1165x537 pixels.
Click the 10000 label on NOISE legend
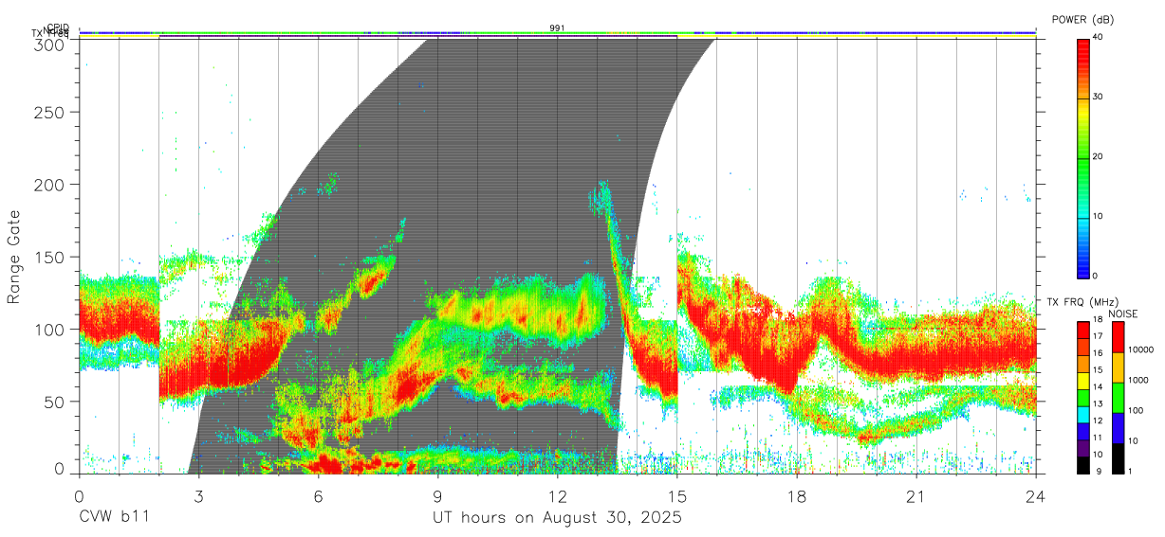coord(1141,349)
